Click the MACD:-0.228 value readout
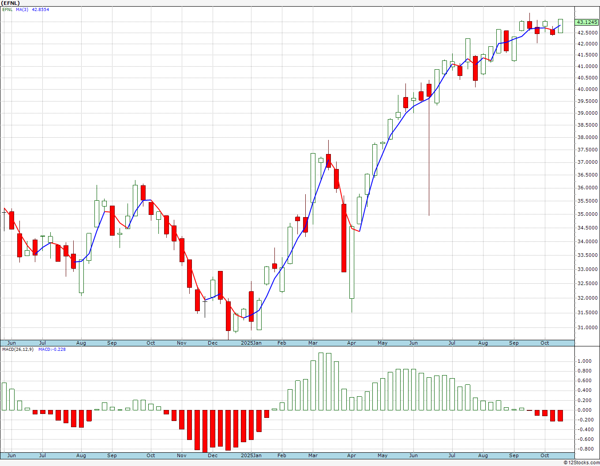This screenshot has width=600, height=466. pyautogui.click(x=52, y=349)
